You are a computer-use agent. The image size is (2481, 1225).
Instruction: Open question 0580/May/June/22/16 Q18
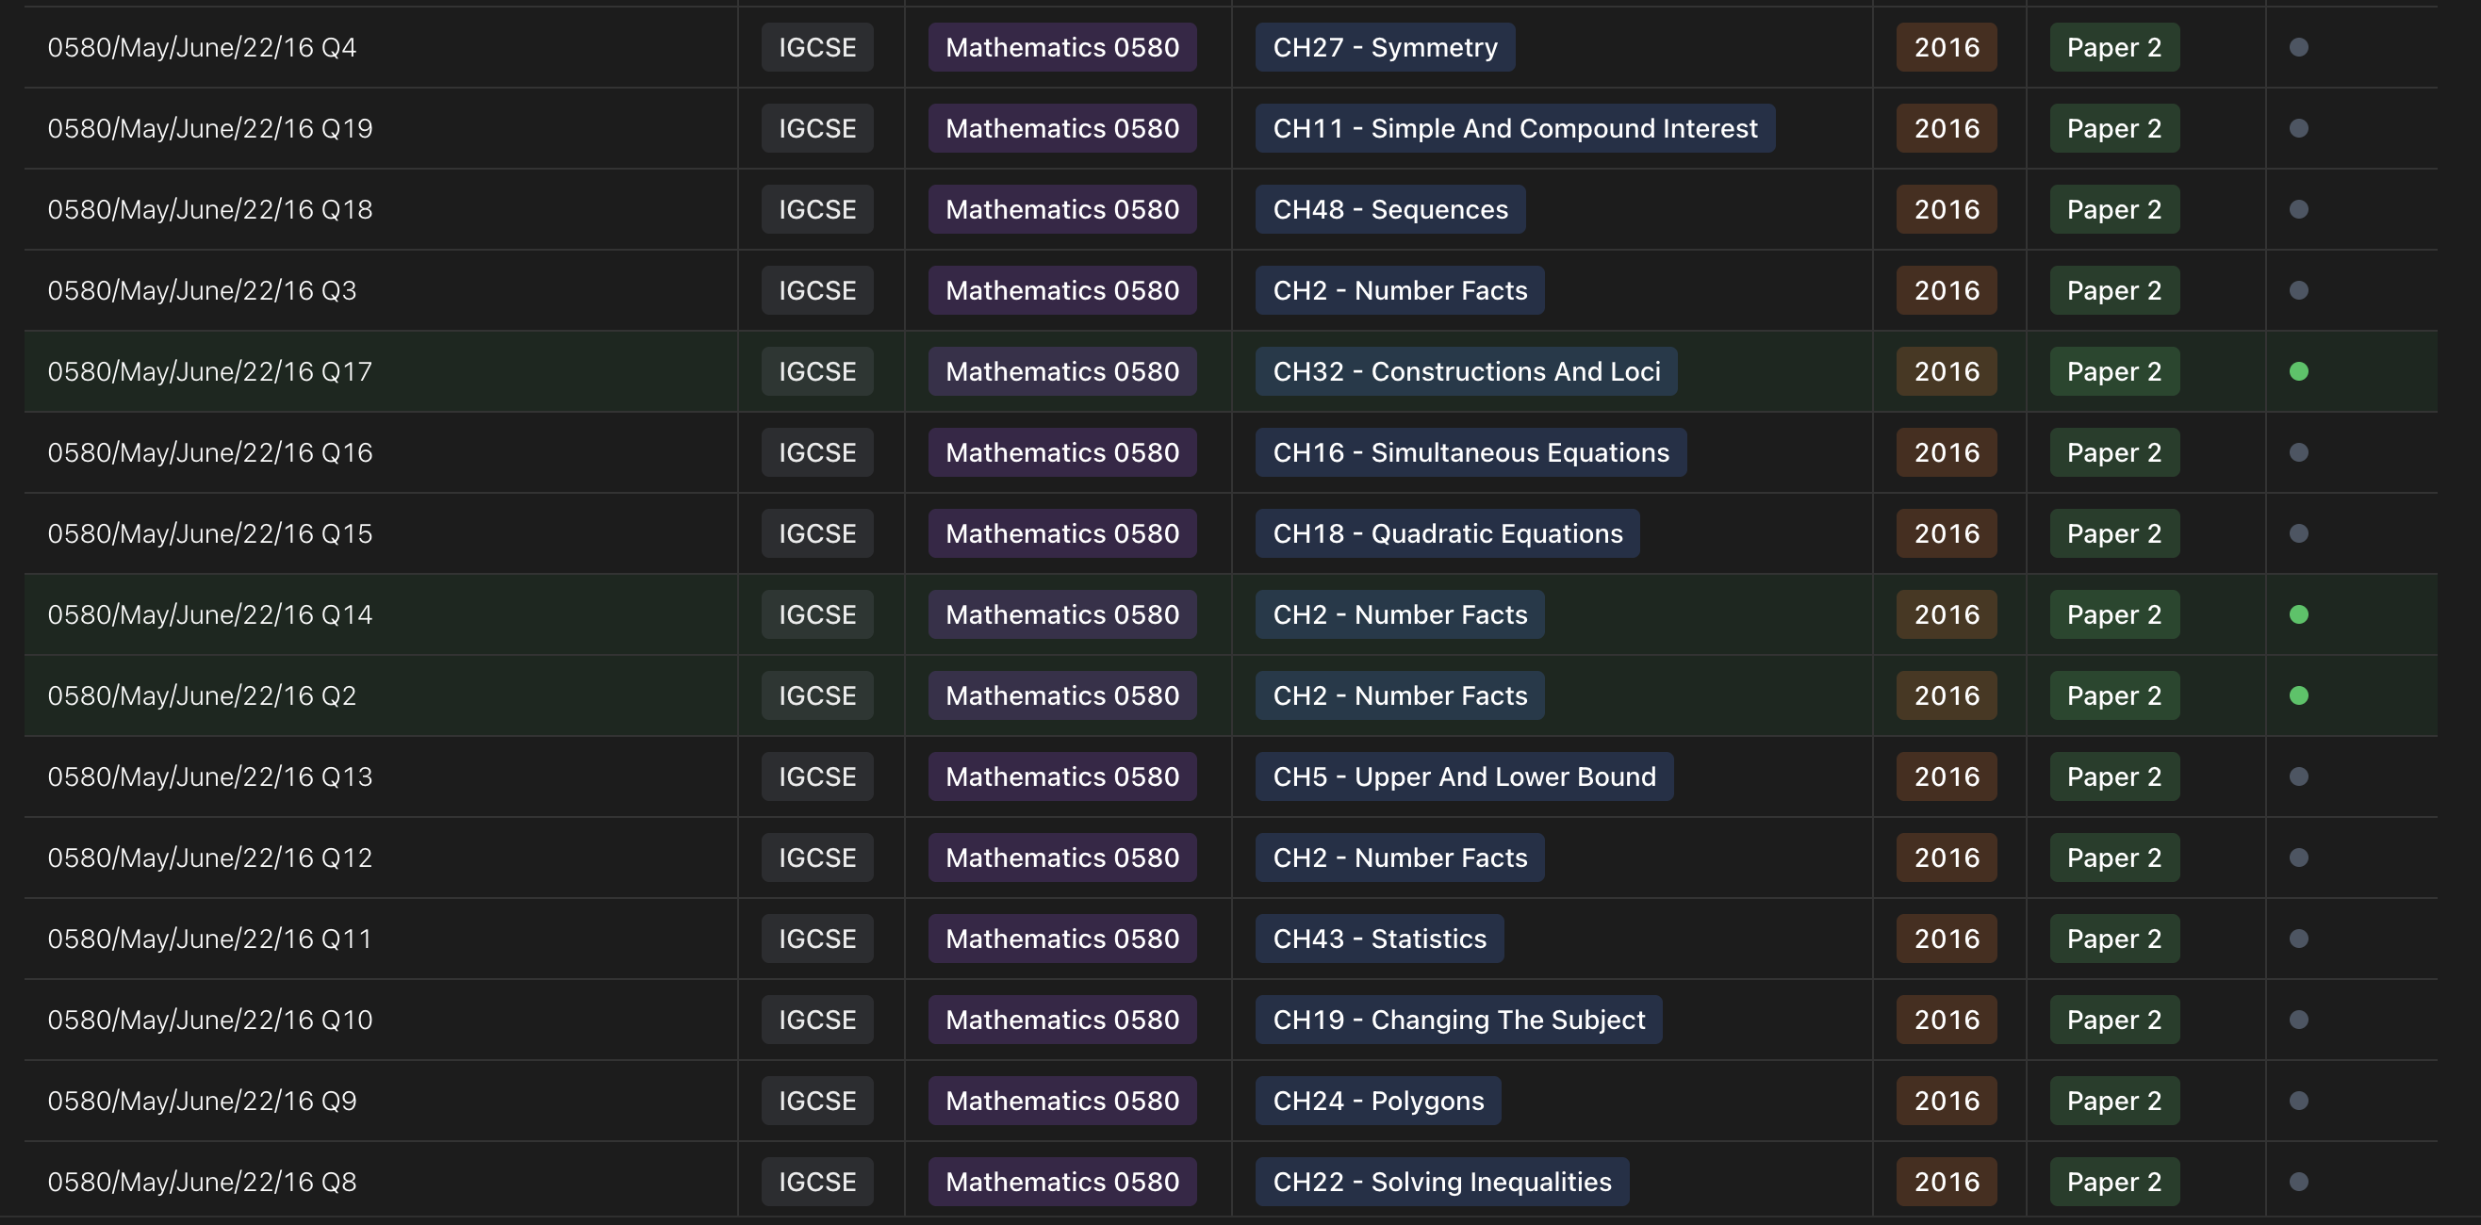(x=211, y=208)
